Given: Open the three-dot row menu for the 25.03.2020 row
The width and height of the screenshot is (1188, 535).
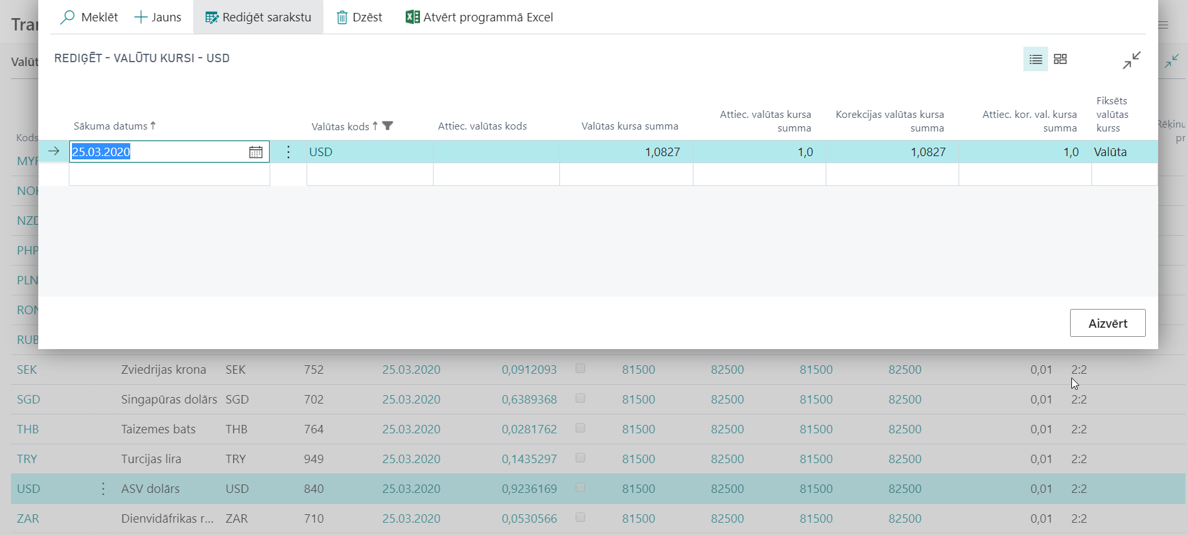Looking at the screenshot, I should point(288,152).
